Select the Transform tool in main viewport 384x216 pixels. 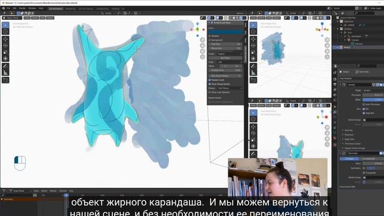(x=5, y=58)
